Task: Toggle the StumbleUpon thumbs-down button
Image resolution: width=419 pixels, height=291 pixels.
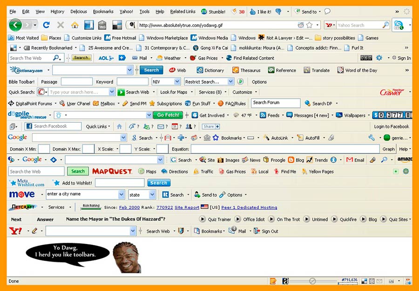Action: [x=278, y=12]
